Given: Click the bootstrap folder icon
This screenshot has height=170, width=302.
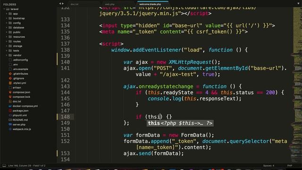Looking at the screenshot, I should click(x=10, y=18).
